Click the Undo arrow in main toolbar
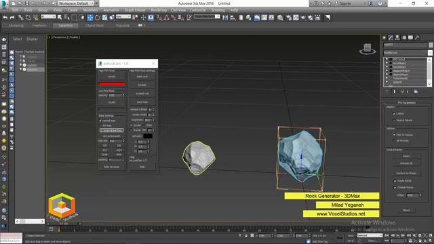 click(x=5, y=18)
